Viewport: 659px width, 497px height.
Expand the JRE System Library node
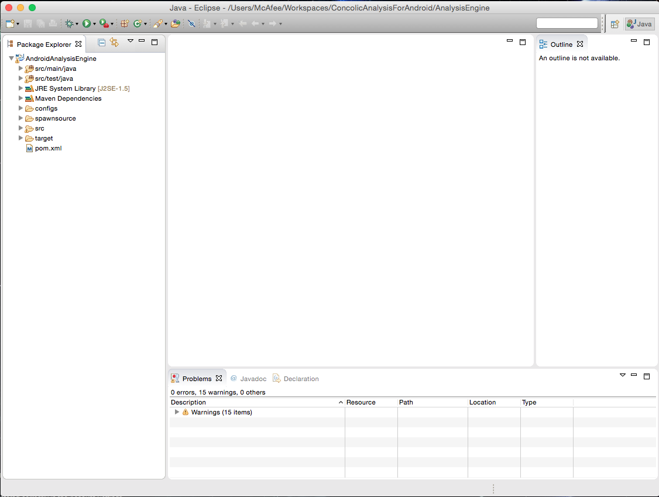coord(20,88)
